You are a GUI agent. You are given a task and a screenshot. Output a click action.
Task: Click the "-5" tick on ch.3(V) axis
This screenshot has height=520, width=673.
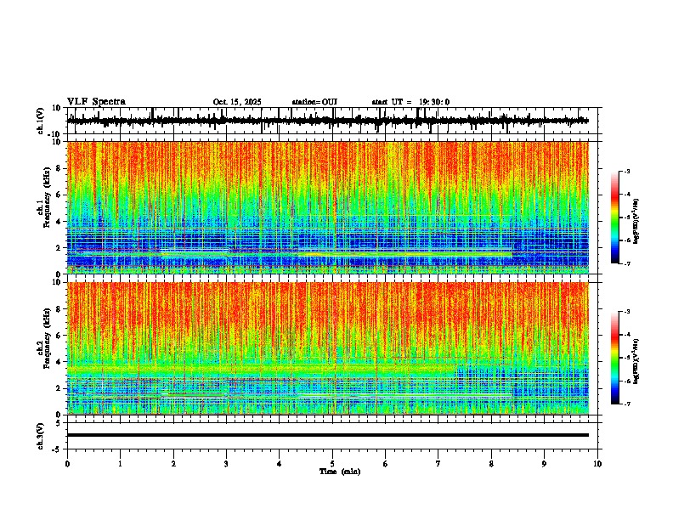coord(57,449)
